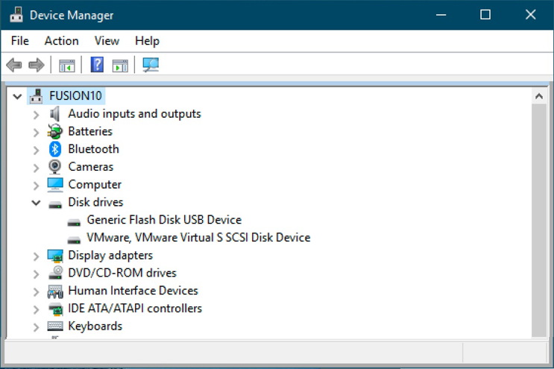Select the Human Interface Devices label
Viewport: 554px width, 369px height.
133,291
